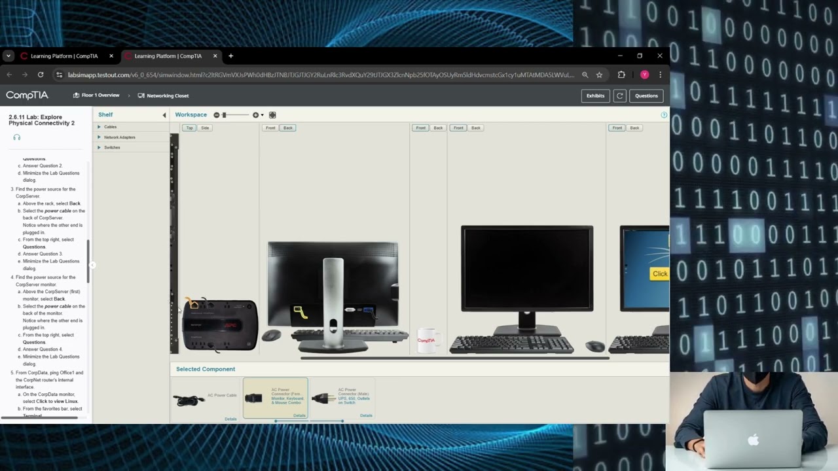
Task: Click the black monitor's keyboard
Action: [512, 344]
